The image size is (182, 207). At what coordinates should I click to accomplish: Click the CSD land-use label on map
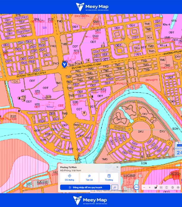click(x=75, y=102)
